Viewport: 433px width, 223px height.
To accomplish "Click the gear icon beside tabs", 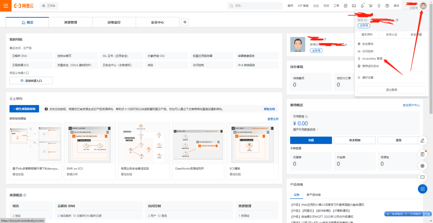I will point(185,22).
